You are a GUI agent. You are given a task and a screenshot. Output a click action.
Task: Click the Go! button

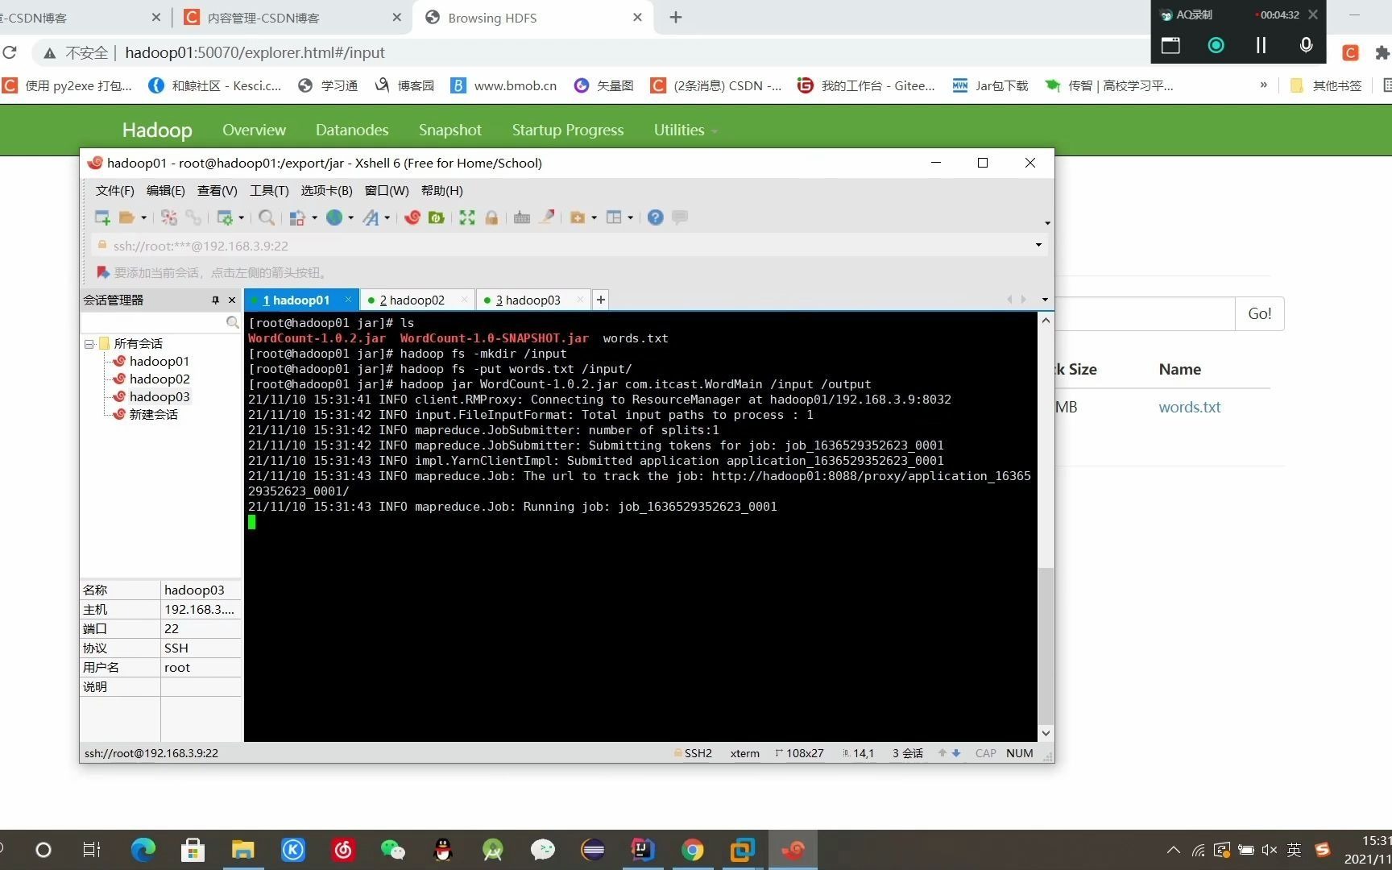(x=1260, y=313)
